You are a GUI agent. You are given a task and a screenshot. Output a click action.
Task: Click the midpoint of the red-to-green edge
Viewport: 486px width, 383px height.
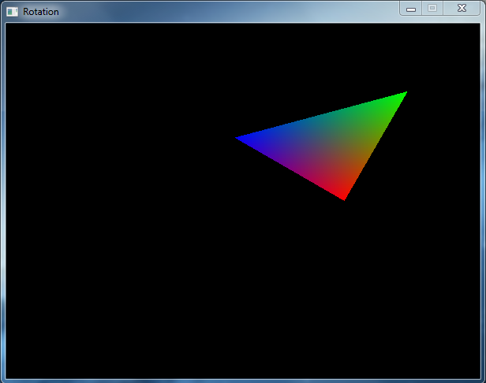[376, 146]
